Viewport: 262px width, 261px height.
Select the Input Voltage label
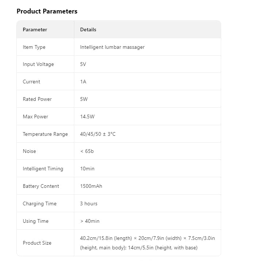[38, 64]
